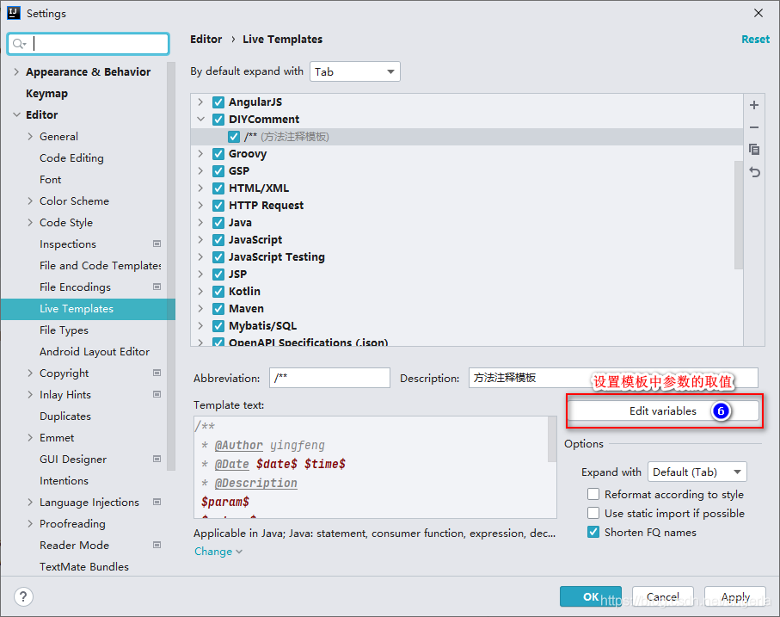Image resolution: width=780 pixels, height=617 pixels.
Task: Select the Live Templates settings page
Action: [88, 309]
